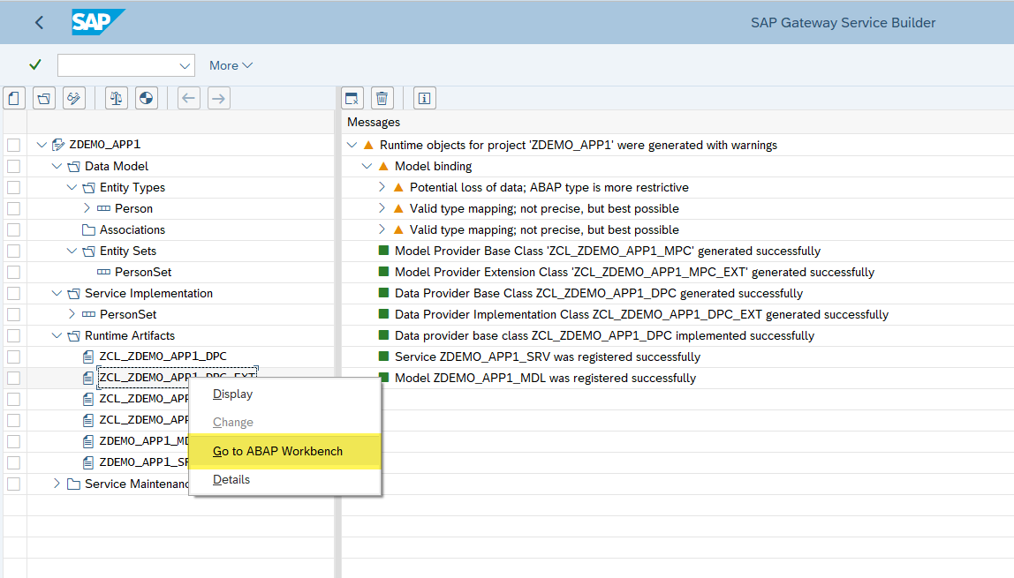
Task: Choose Go to ABAP Workbench
Action: (x=277, y=451)
